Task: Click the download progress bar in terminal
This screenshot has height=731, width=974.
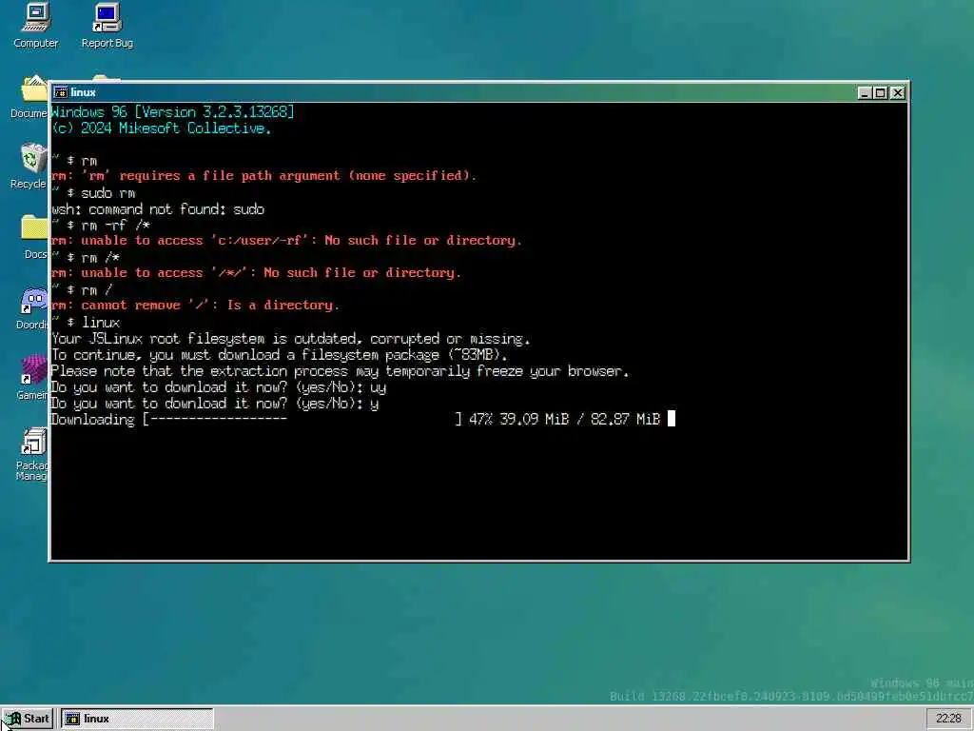Action: coord(302,420)
